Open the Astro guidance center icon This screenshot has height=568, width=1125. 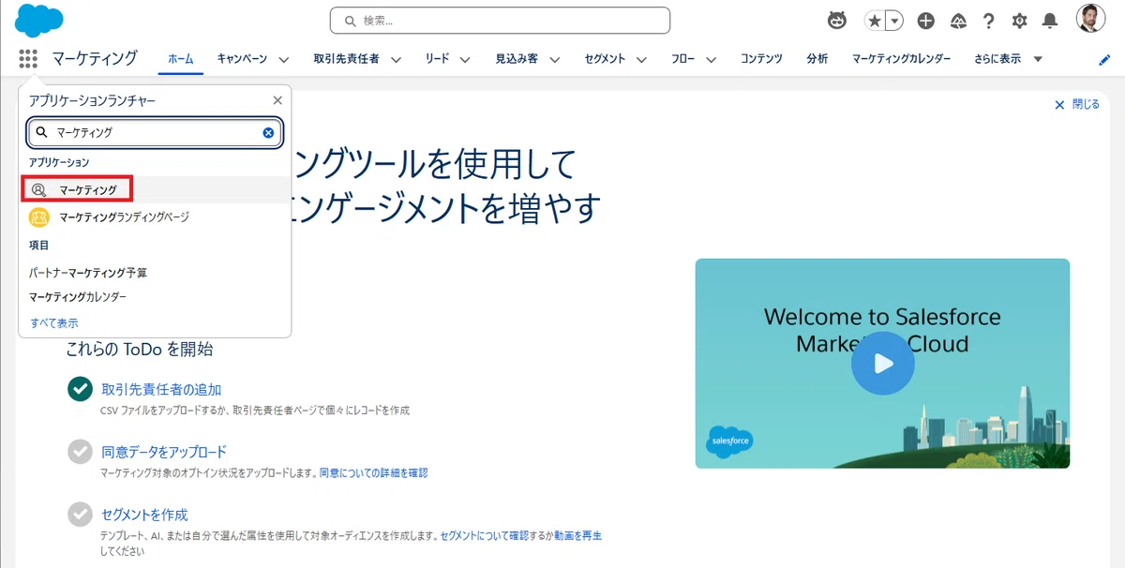(837, 21)
